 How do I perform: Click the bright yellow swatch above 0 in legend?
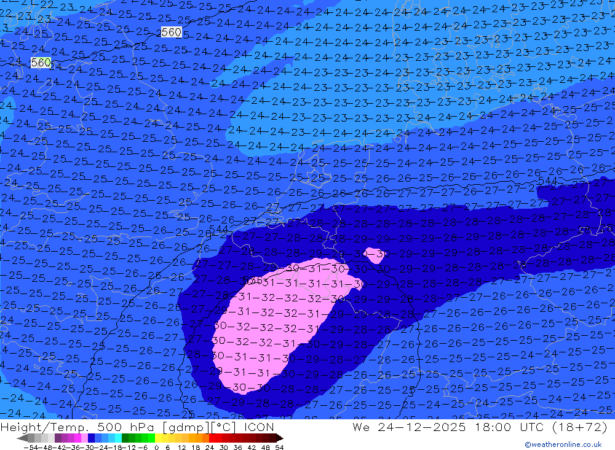click(159, 438)
